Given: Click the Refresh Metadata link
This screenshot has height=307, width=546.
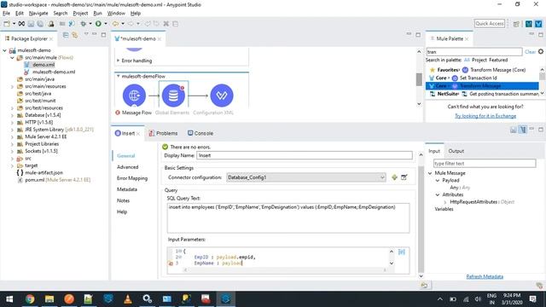Looking at the screenshot, I should [x=485, y=276].
